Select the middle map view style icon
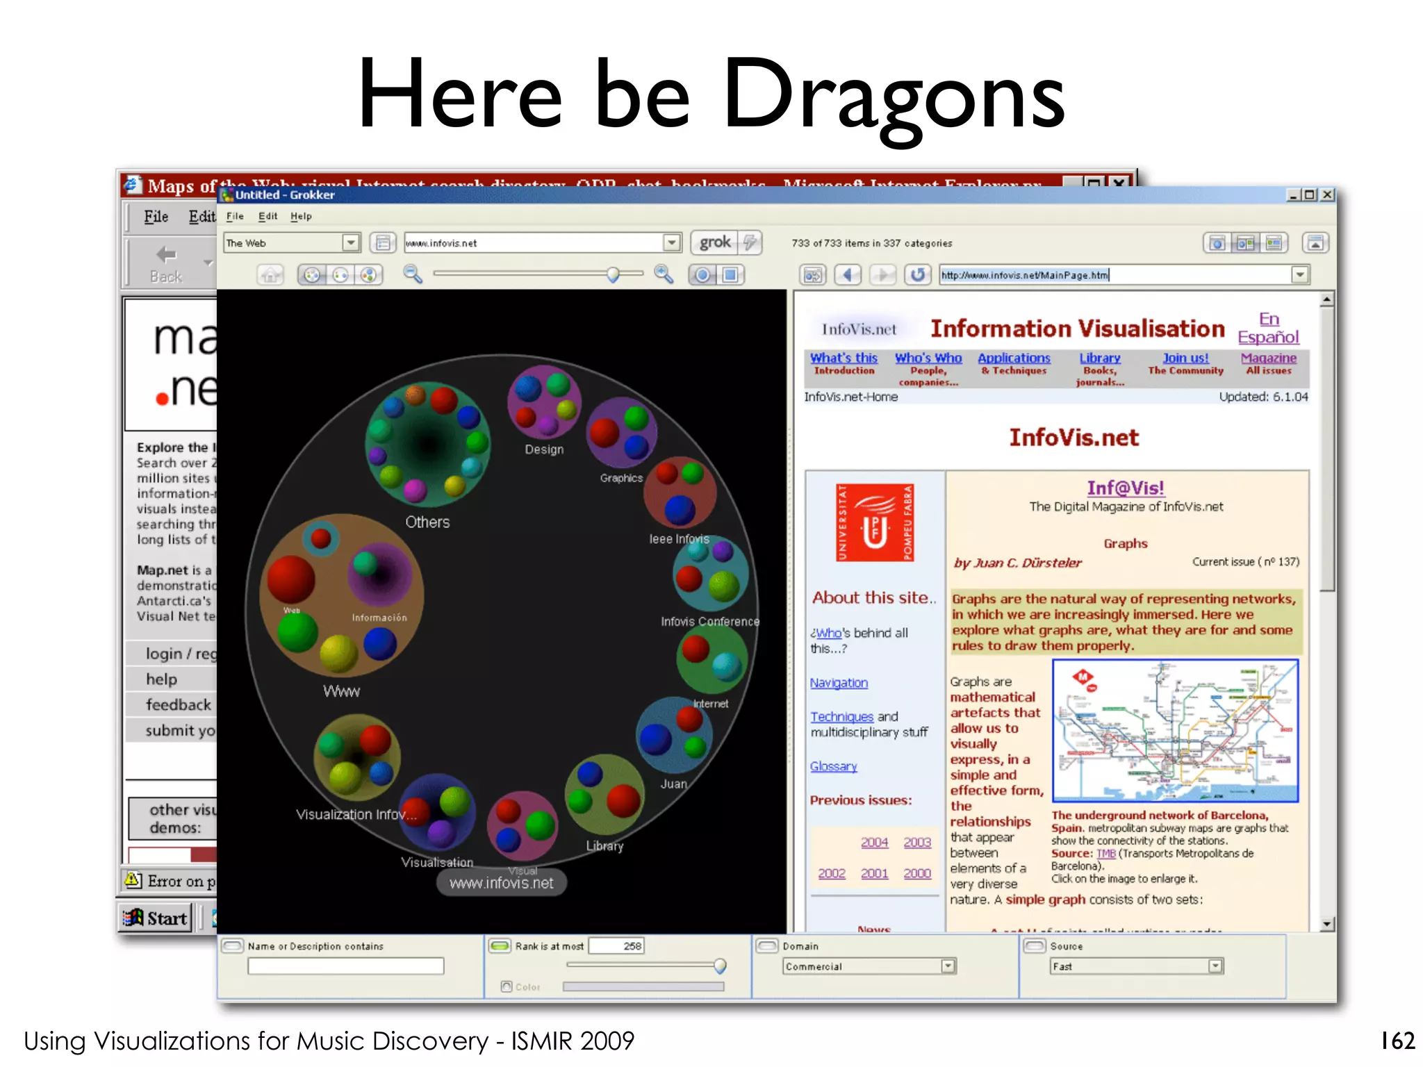Viewport: 1423px width, 1067px height. (340, 275)
